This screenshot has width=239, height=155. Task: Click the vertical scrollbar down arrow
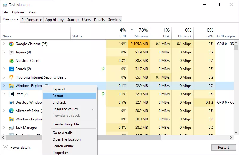tap(236, 133)
